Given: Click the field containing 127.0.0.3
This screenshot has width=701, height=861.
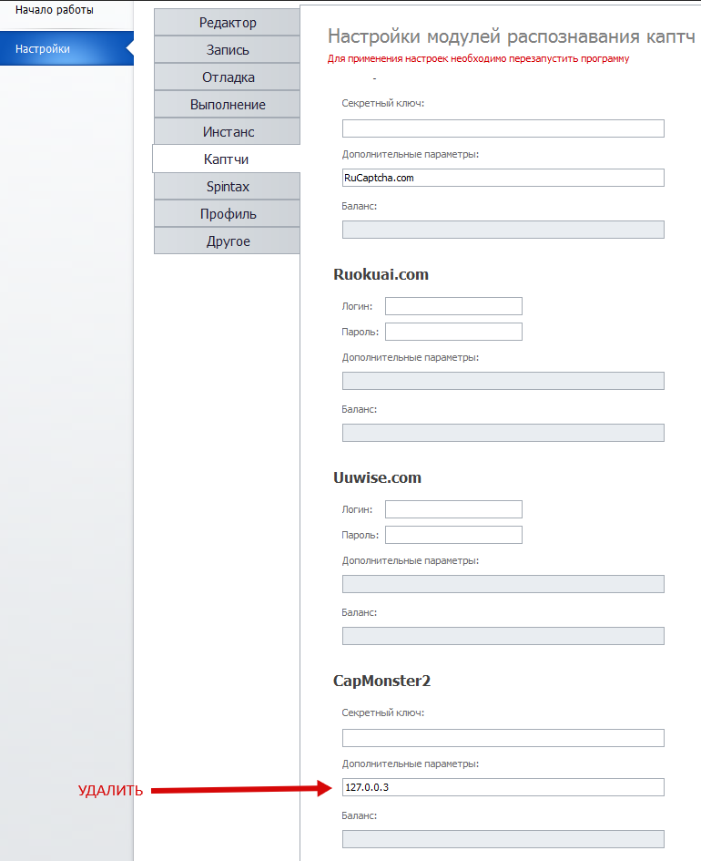Looking at the screenshot, I should 503,787.
